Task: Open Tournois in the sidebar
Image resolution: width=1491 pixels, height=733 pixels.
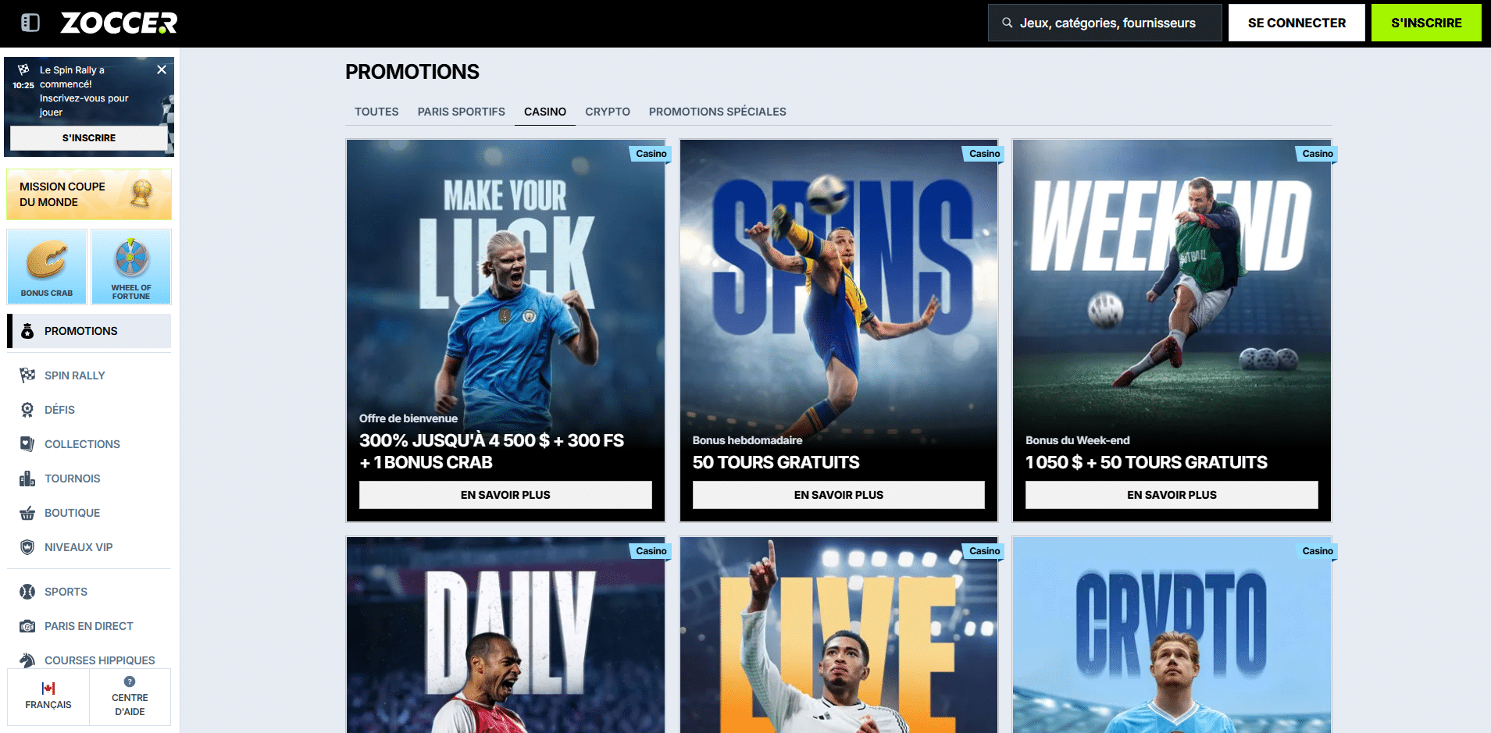Action: [72, 479]
